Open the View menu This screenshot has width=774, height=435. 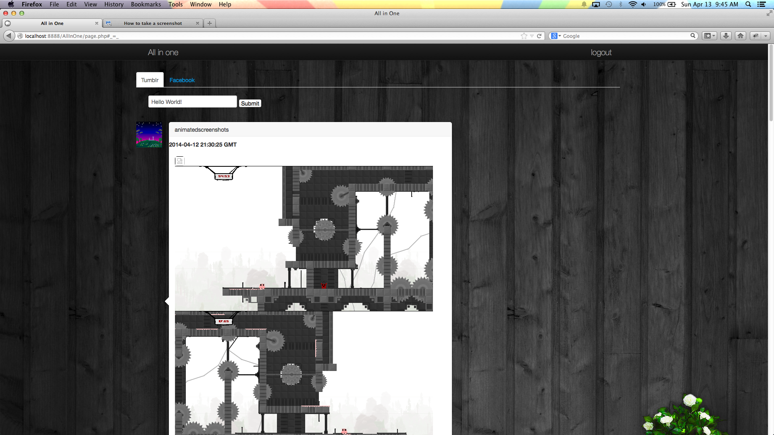click(91, 4)
